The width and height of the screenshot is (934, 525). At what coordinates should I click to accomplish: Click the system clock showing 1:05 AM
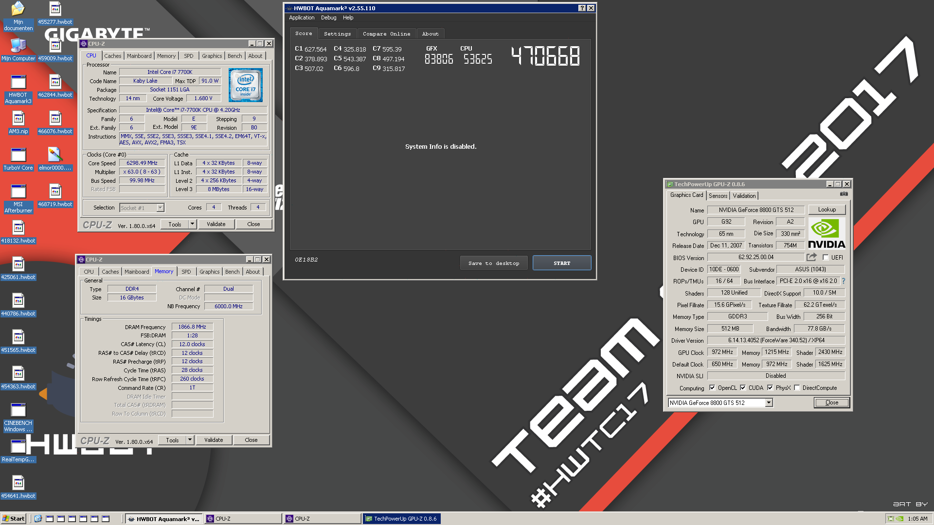point(917,519)
